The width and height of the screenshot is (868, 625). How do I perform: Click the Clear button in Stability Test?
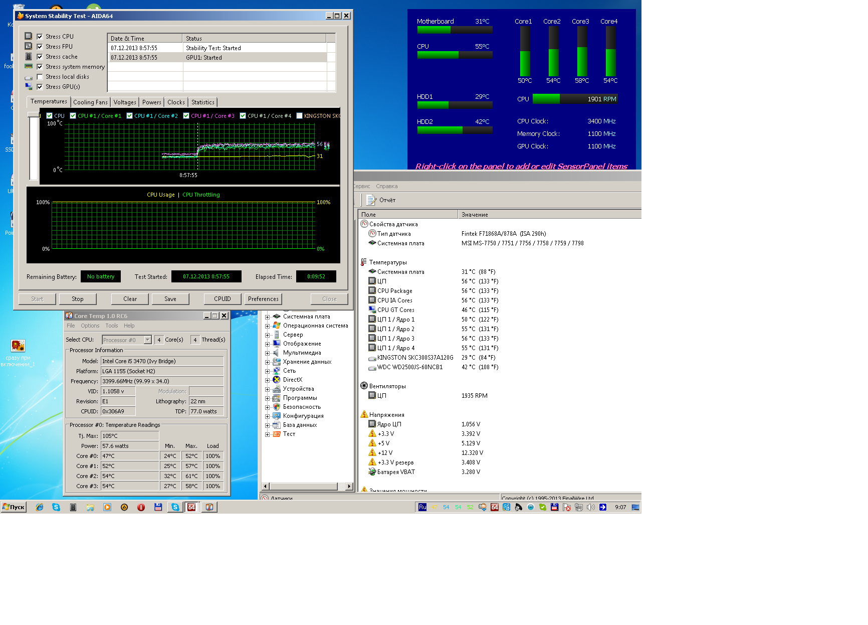coord(130,299)
